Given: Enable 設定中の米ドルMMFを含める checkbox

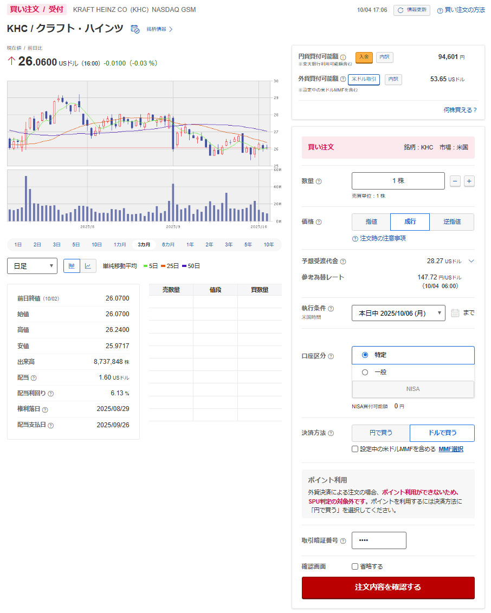Looking at the screenshot, I should pyautogui.click(x=355, y=449).
